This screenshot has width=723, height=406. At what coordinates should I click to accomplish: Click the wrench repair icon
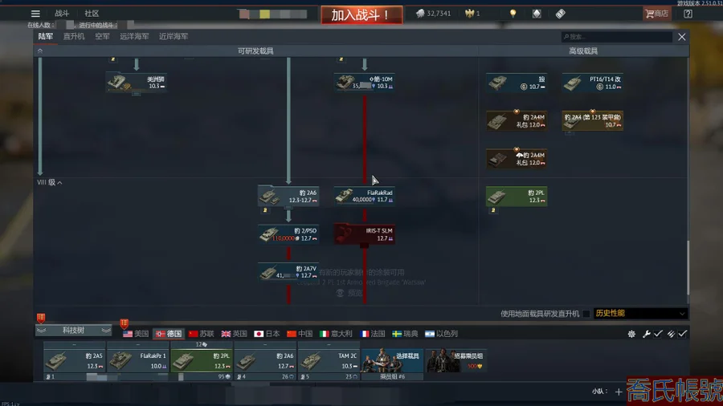[x=647, y=334]
